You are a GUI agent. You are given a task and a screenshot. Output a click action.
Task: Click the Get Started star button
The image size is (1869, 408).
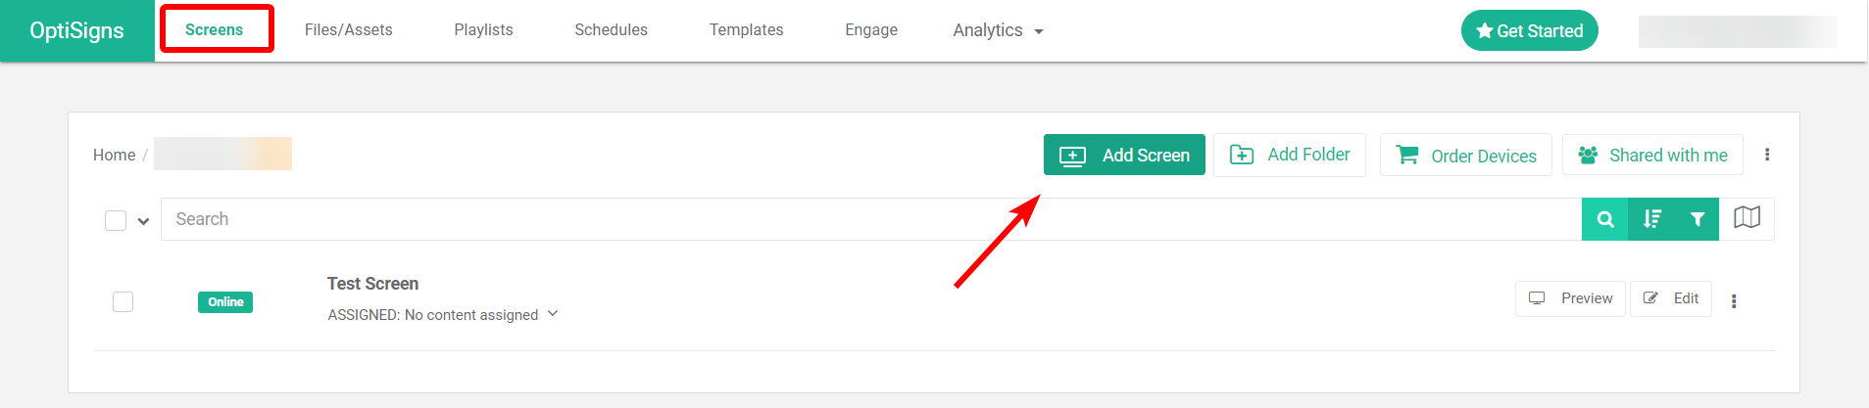(x=1529, y=30)
